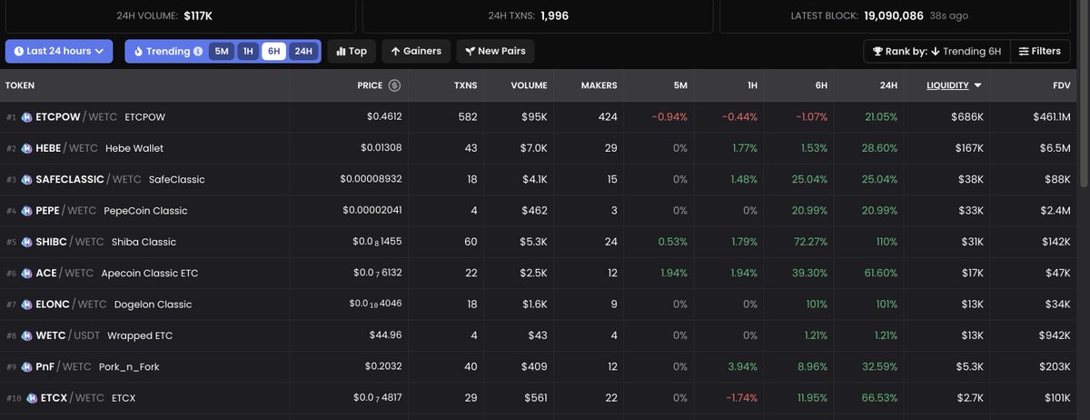Click PnF 1H change 3.94%
Image resolution: width=1090 pixels, height=420 pixels.
[x=744, y=367]
